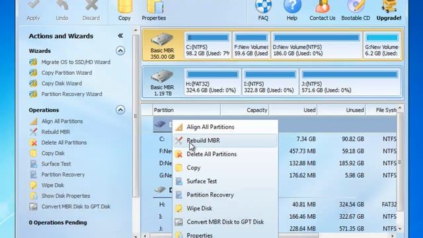423x238 pixels.
Task: Select the J: row in the partition list
Action: (x=275, y=229)
